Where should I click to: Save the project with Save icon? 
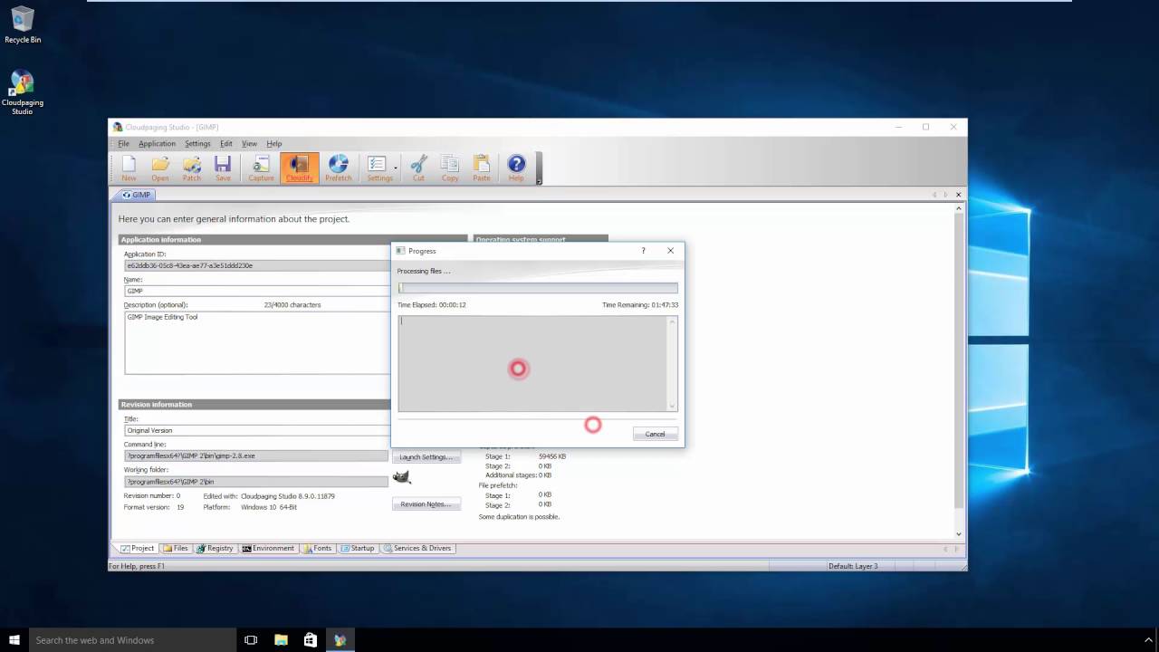tap(223, 168)
